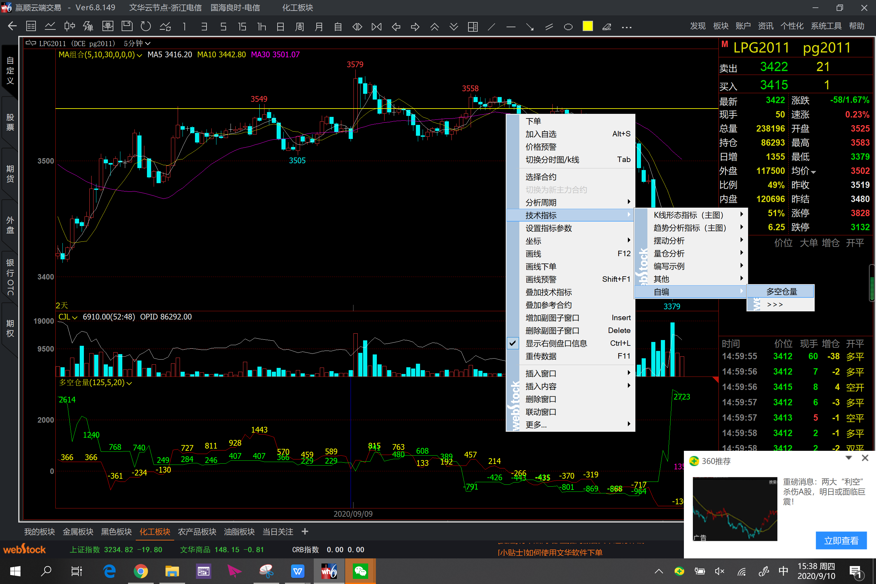Click the back arrow in toolbar
This screenshot has height=584, width=876.
pos(12,27)
